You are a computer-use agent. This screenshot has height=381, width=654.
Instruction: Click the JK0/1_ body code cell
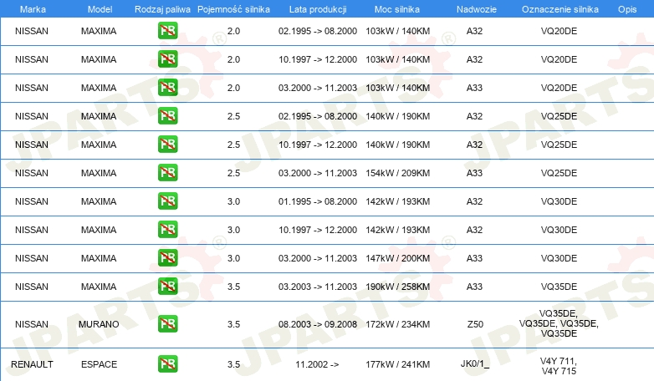[475, 363]
